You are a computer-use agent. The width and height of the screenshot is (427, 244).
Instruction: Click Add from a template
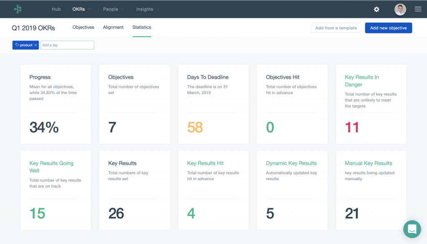pyautogui.click(x=336, y=28)
